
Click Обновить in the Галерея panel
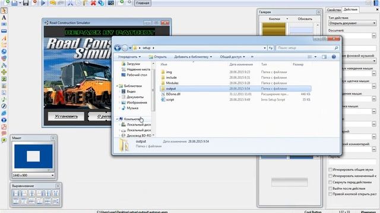pyautogui.click(x=305, y=19)
